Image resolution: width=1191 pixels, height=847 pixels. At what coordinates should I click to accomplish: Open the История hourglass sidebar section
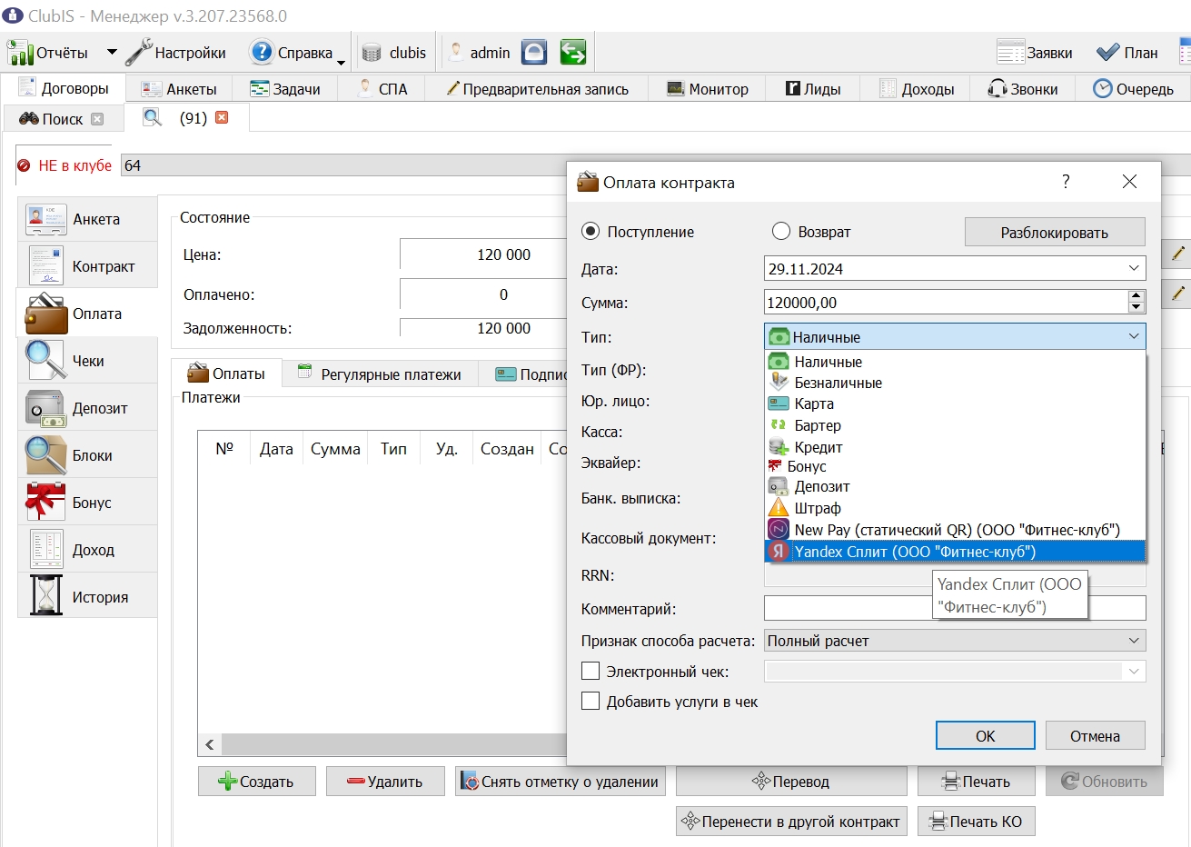coord(87,597)
